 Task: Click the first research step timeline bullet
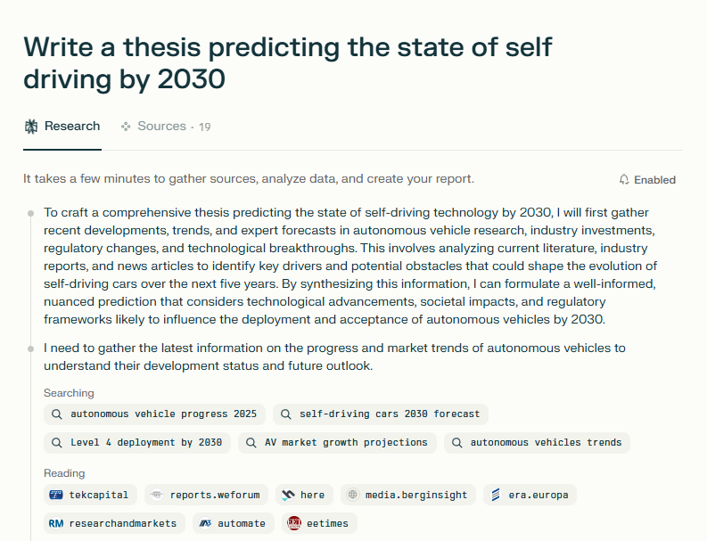(30, 213)
